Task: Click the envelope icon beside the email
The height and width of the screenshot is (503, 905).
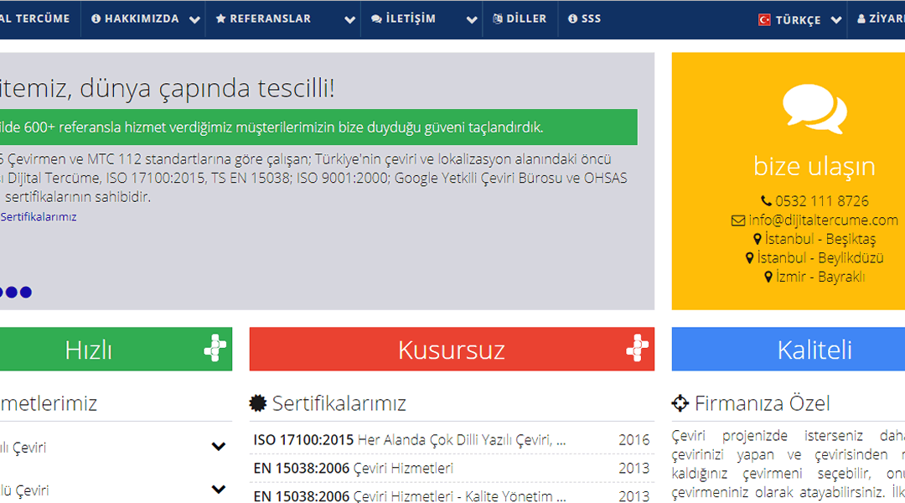Action: [737, 220]
